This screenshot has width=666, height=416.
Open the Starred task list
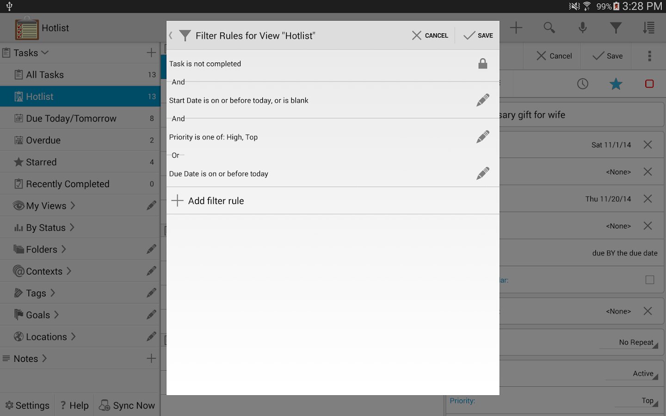(x=41, y=162)
